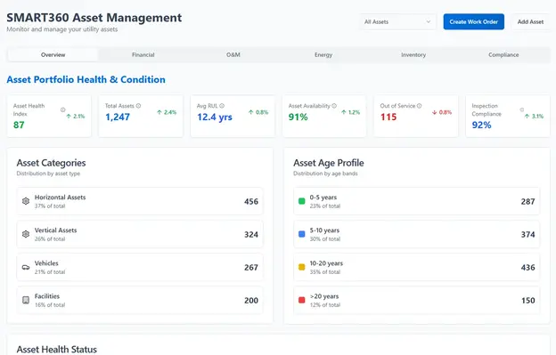556x355 pixels.
Task: Click the Vertical Assets gear icon
Action: pos(26,234)
